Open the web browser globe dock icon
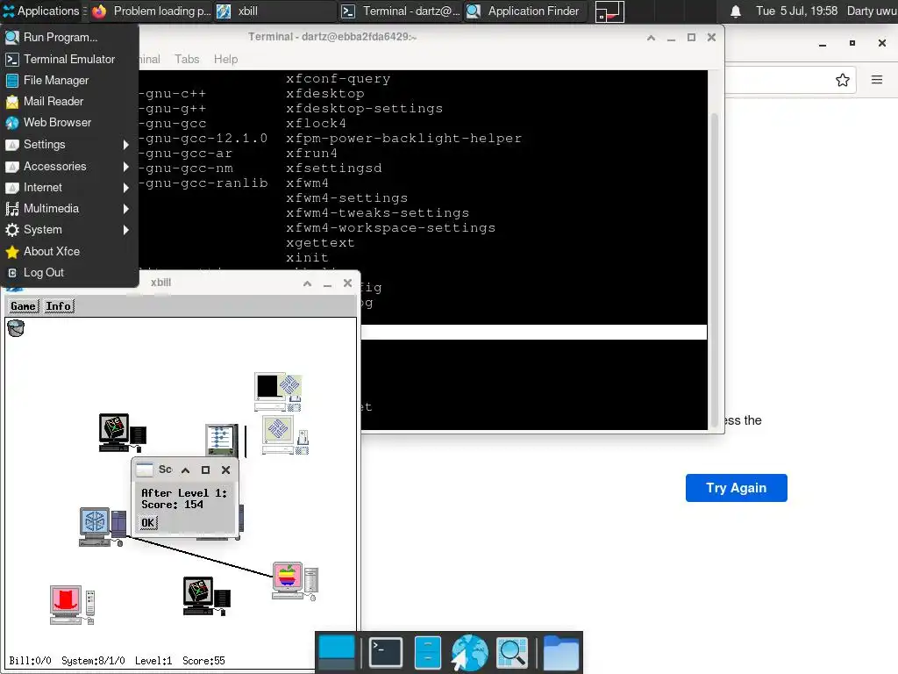898x674 pixels. point(470,652)
